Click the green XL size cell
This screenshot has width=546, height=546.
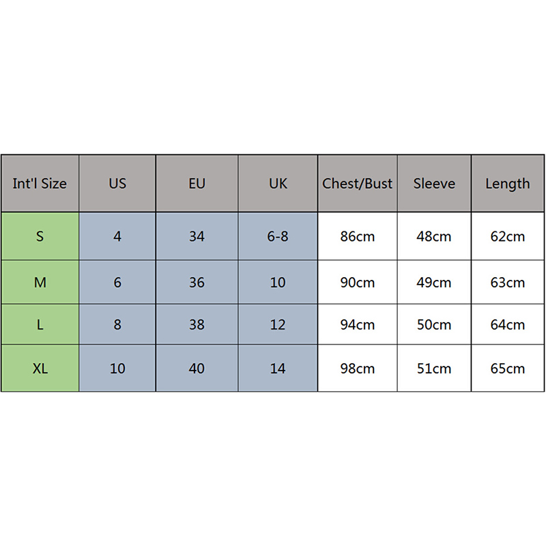click(x=40, y=369)
